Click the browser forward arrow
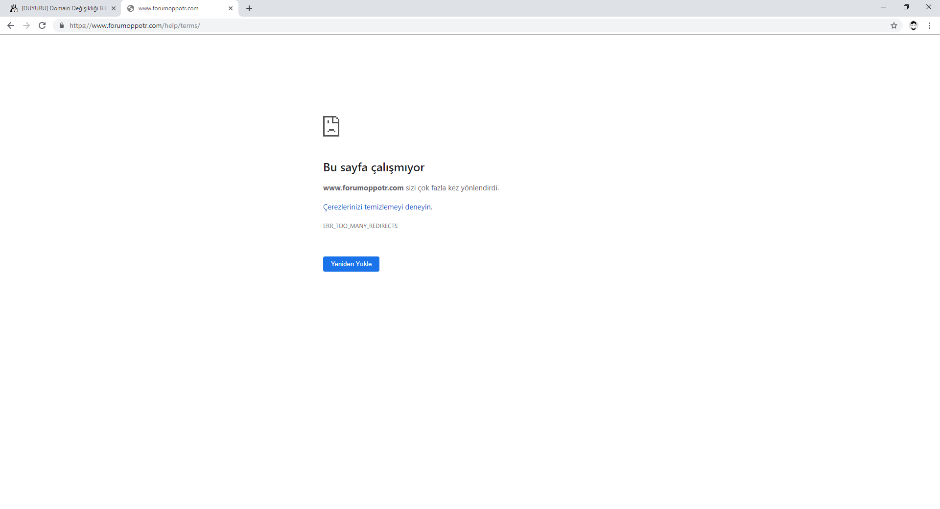This screenshot has height=509, width=940. (26, 25)
